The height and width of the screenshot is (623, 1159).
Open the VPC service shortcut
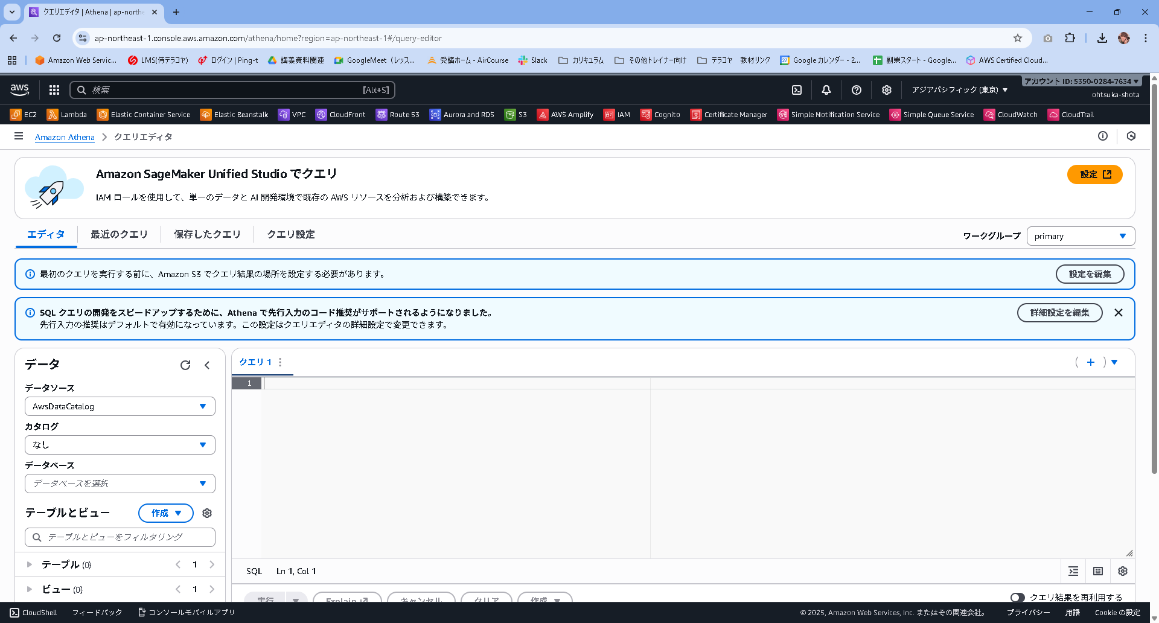pos(292,115)
